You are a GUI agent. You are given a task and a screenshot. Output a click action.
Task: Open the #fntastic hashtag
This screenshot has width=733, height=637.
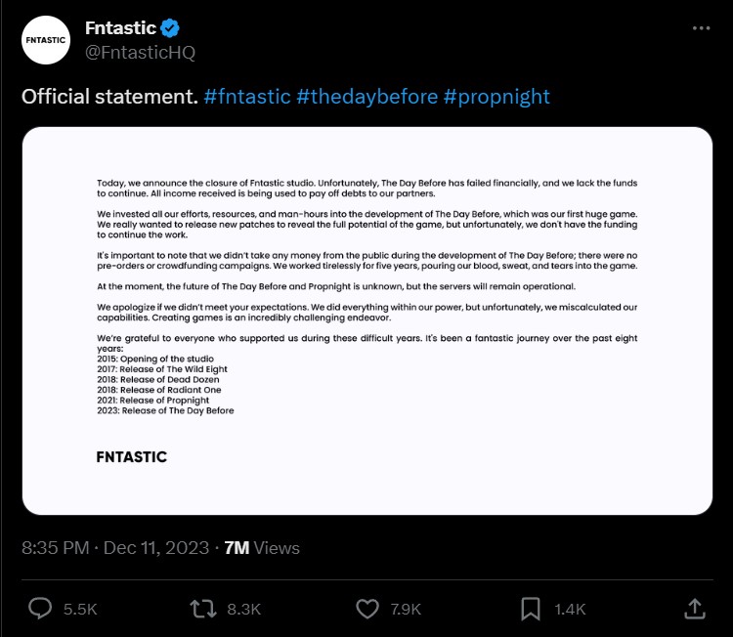[x=247, y=96]
